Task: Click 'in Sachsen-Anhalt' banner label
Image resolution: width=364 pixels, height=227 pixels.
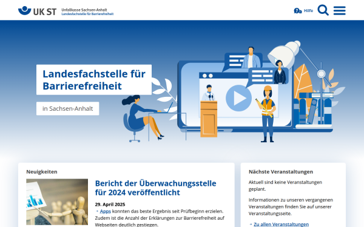Action: [x=67, y=108]
